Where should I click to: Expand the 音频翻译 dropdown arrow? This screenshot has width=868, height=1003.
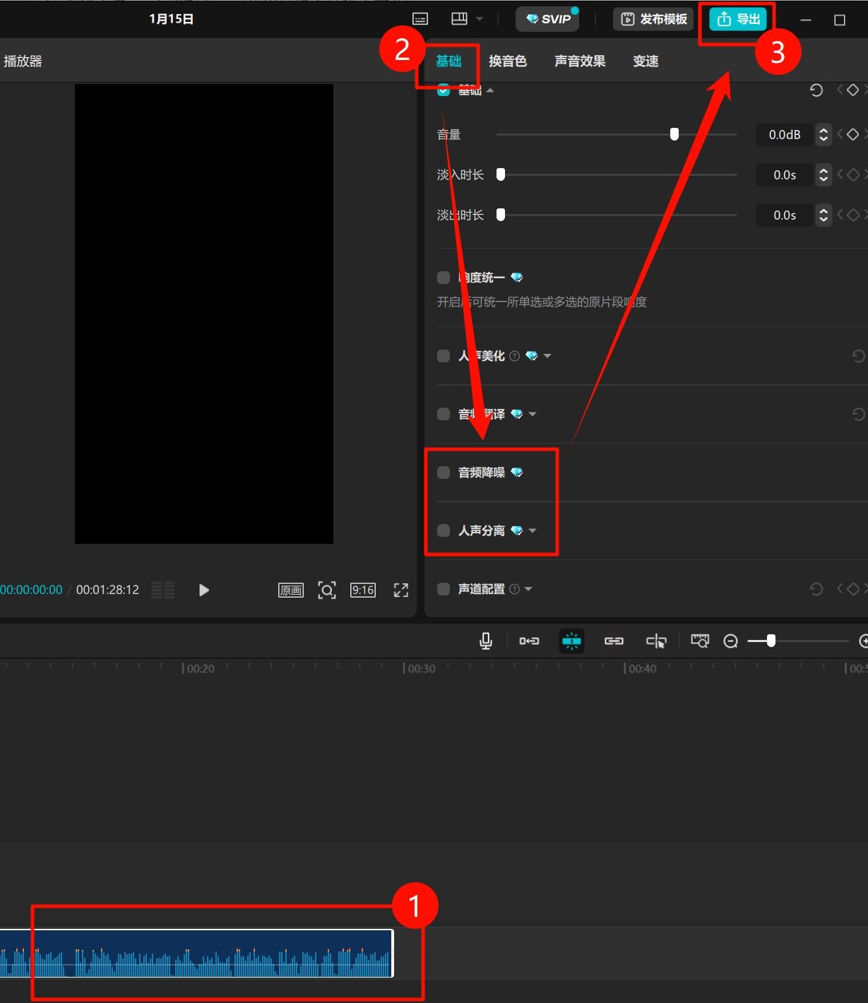click(533, 414)
